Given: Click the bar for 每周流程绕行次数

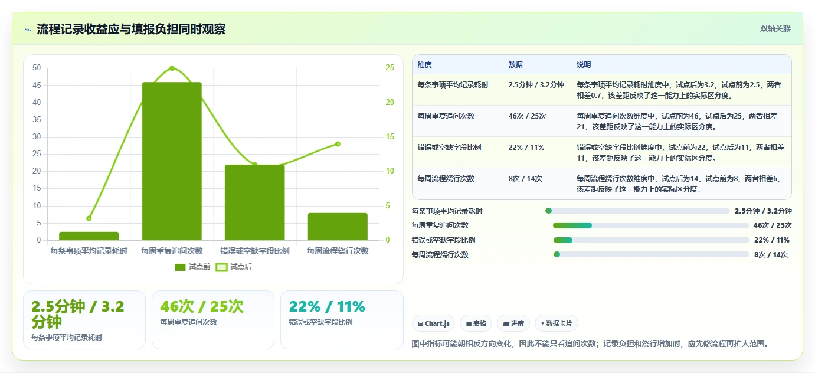Looking at the screenshot, I should tap(338, 227).
